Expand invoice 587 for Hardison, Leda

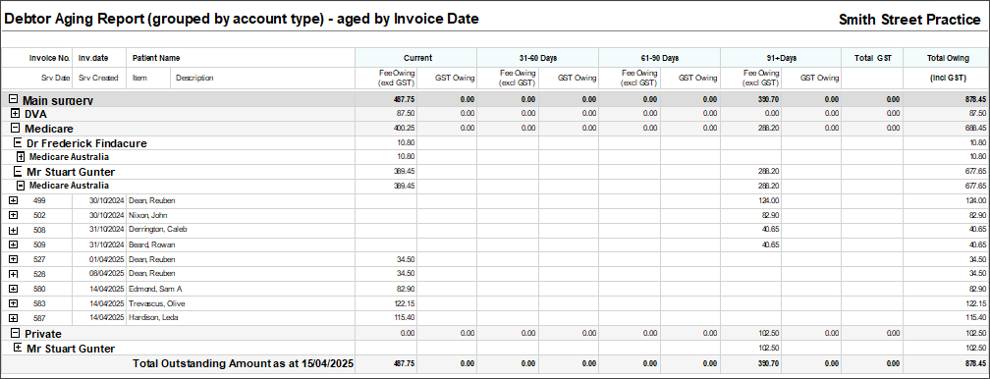(x=14, y=318)
